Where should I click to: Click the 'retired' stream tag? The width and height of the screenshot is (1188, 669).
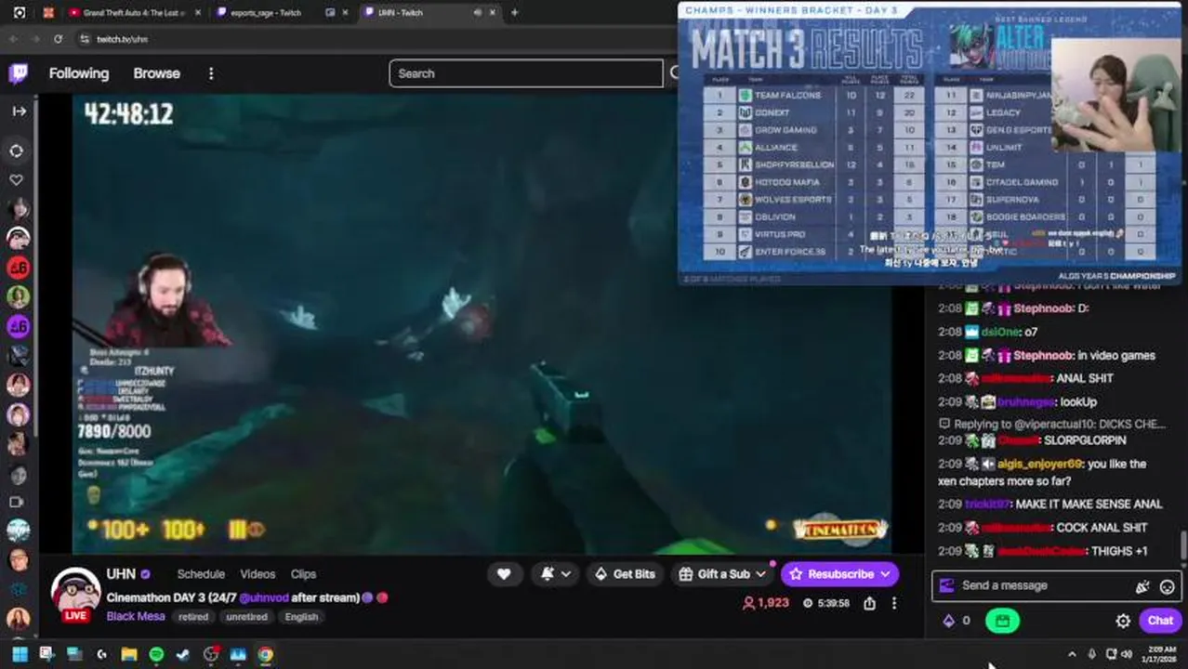pos(193,617)
